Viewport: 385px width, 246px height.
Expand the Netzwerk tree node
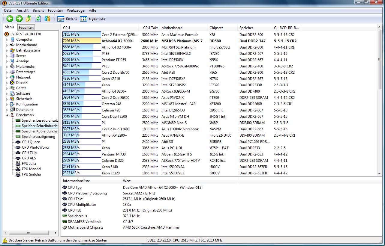(x=7, y=78)
